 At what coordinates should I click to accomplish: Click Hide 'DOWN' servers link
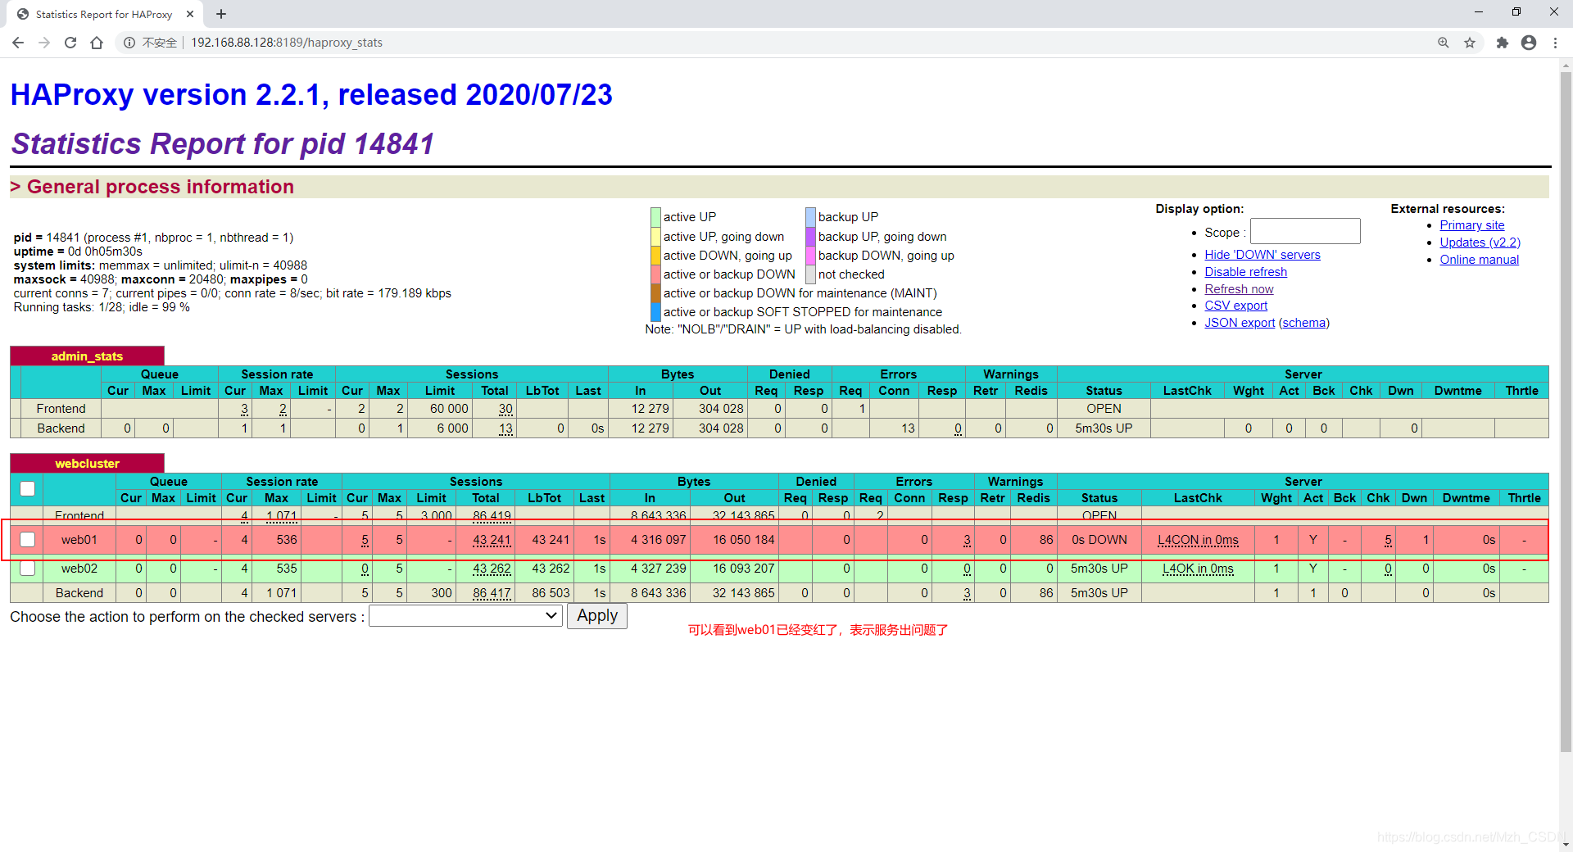1262,255
